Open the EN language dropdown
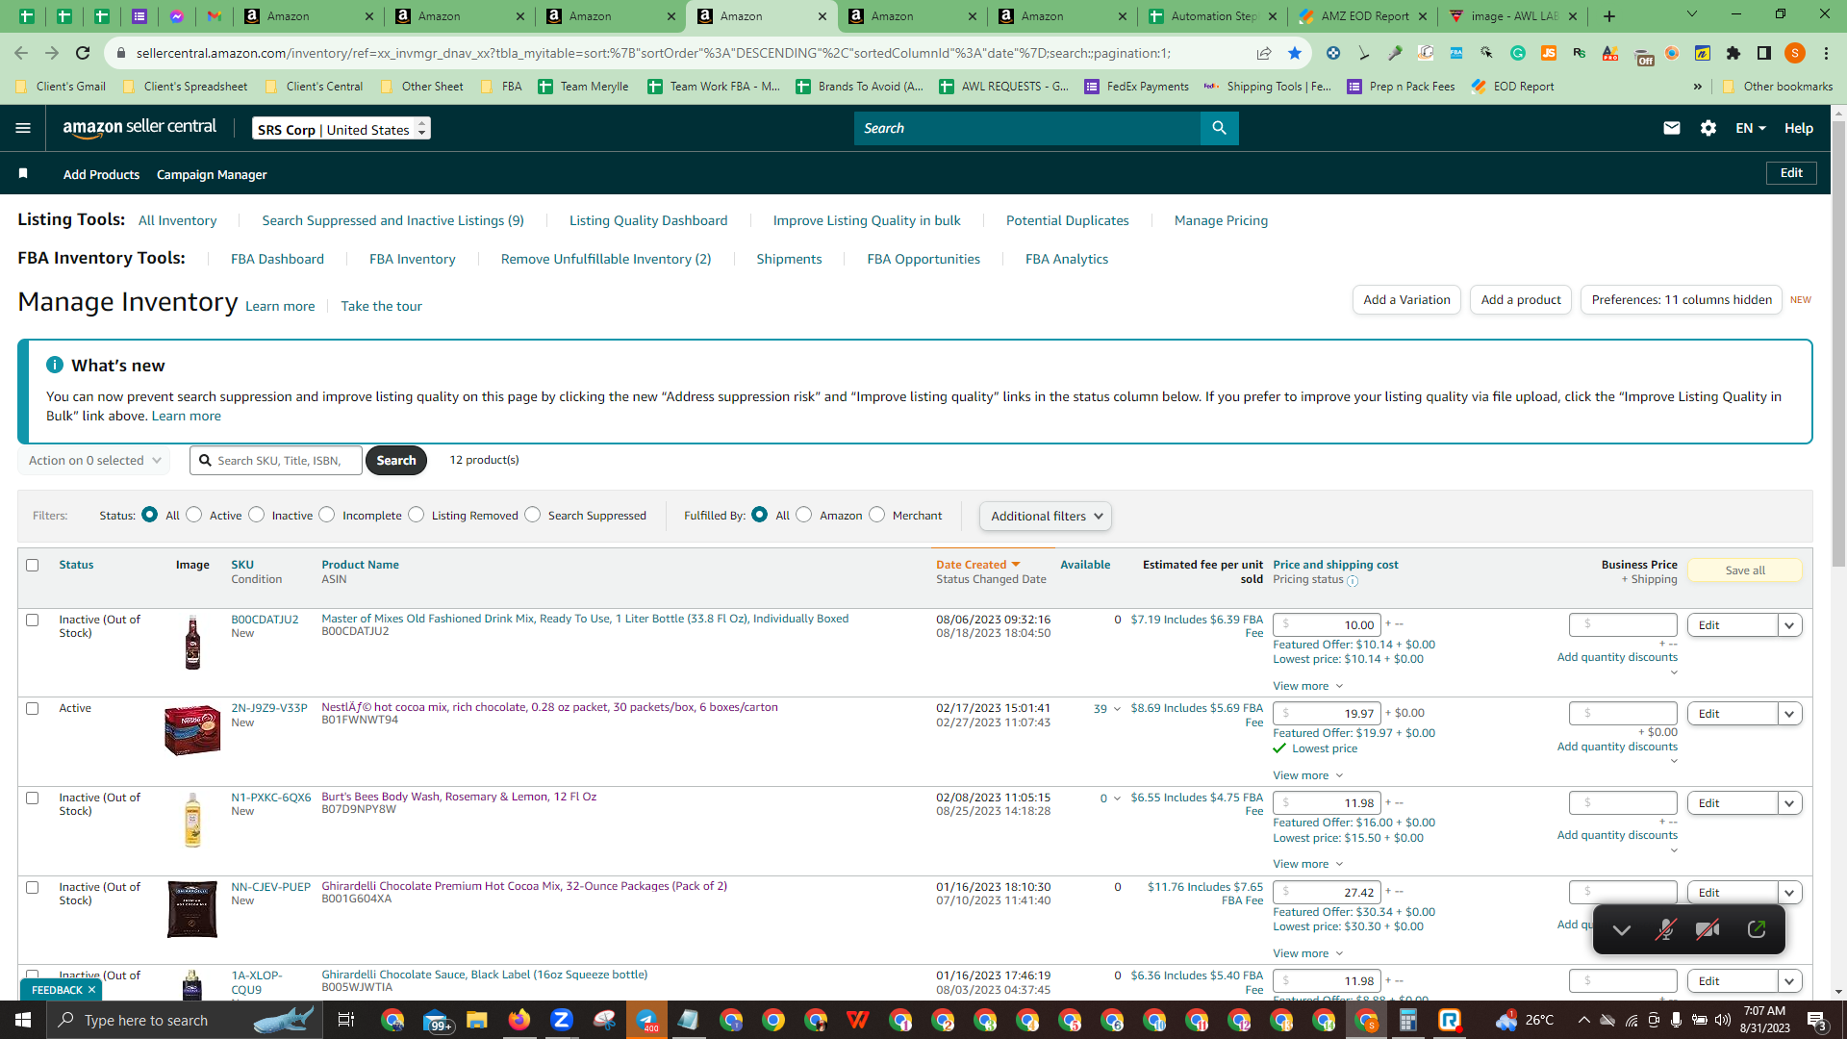Viewport: 1847px width, 1039px height. (1751, 128)
